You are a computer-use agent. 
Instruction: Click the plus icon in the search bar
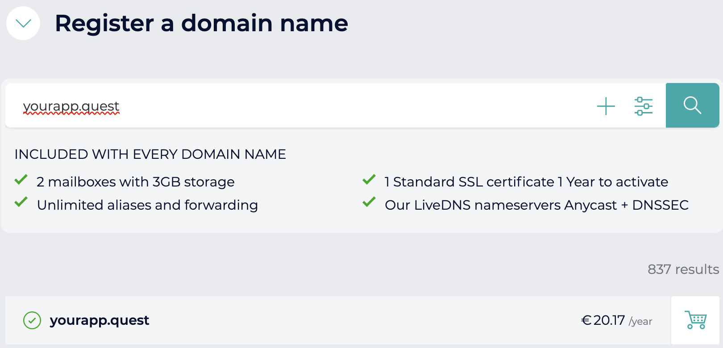606,106
